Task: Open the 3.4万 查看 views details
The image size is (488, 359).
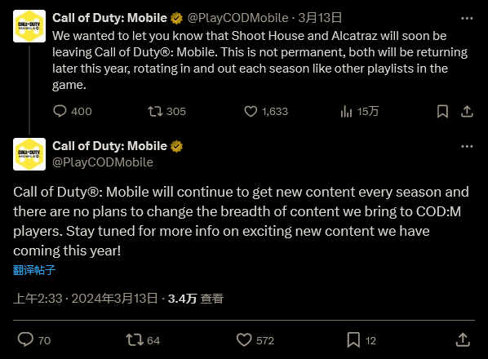Action: [196, 299]
